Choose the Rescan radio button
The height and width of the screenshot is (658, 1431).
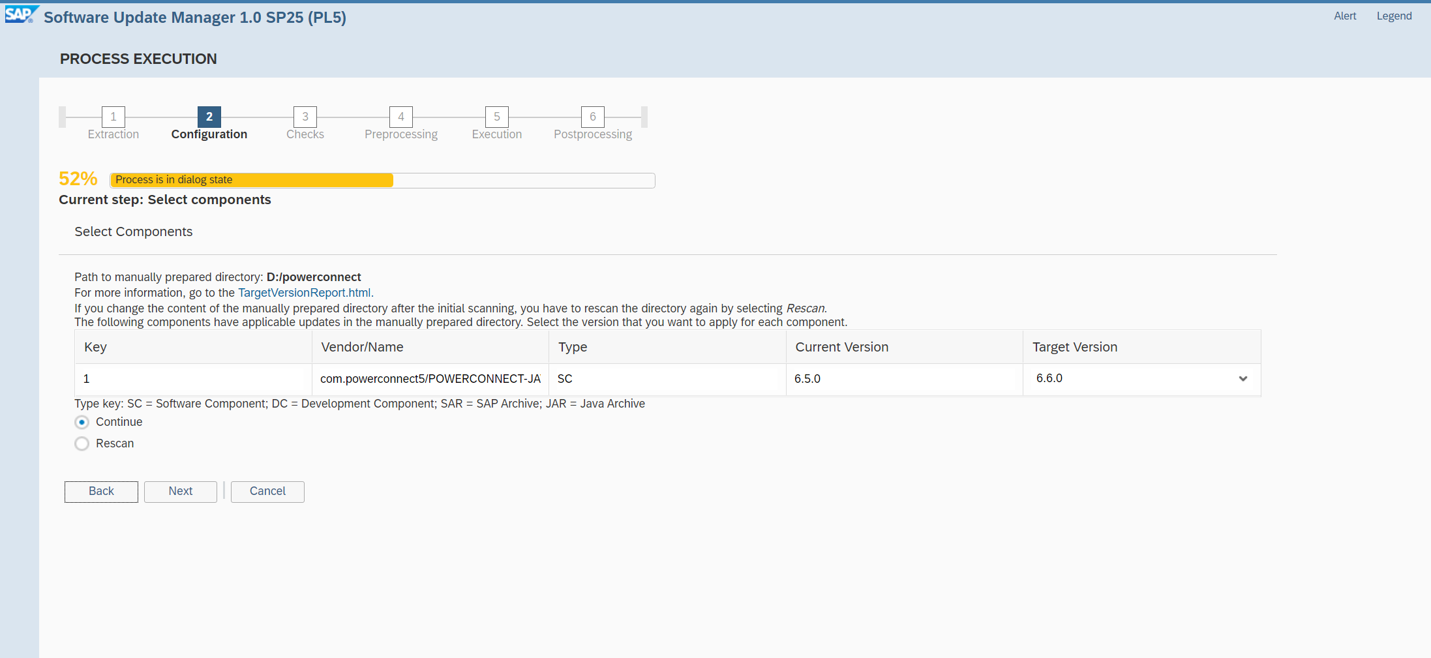82,444
